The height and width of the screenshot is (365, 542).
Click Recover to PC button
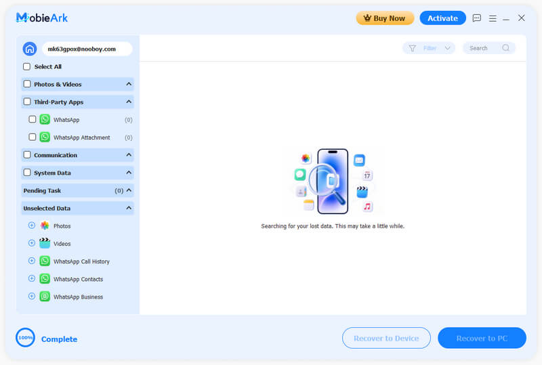pos(482,338)
